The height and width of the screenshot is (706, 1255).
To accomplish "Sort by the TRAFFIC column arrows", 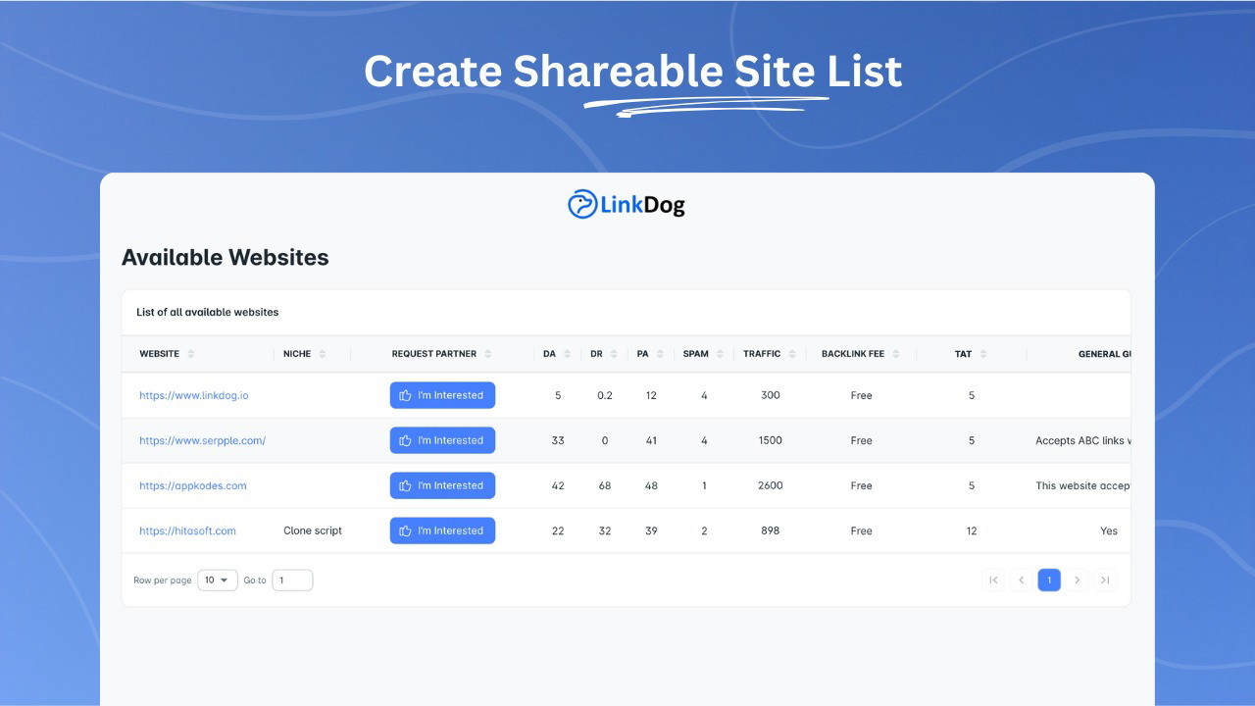I will click(792, 354).
